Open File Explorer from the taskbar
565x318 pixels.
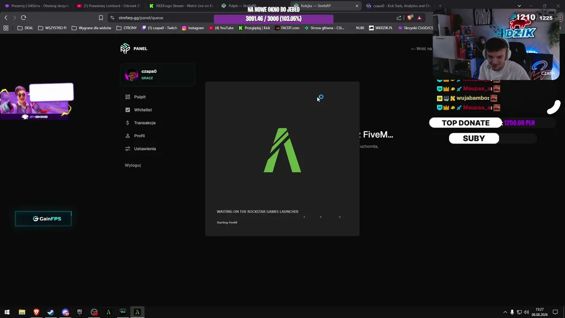pos(22,312)
